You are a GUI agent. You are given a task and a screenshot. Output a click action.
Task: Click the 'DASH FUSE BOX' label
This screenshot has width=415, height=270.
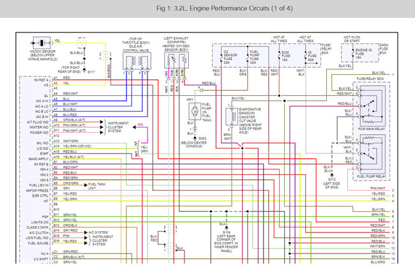point(384,49)
